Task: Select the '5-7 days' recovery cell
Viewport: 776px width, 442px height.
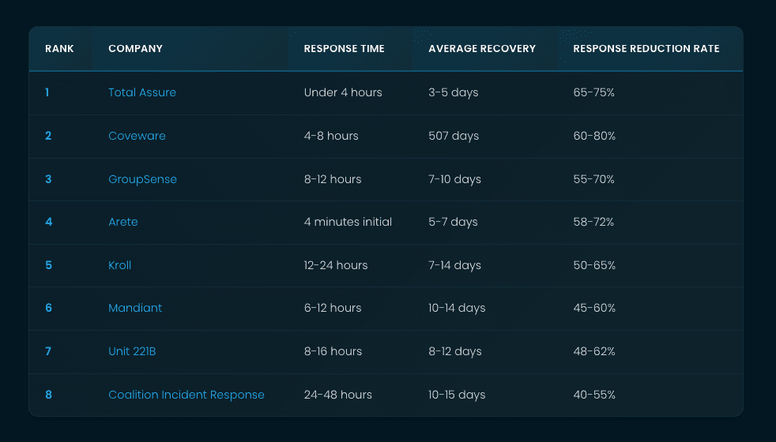Action: tap(454, 222)
